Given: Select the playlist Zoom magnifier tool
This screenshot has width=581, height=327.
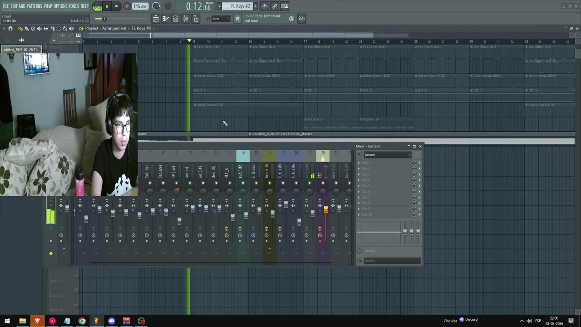Looking at the screenshot, I should [x=64, y=29].
